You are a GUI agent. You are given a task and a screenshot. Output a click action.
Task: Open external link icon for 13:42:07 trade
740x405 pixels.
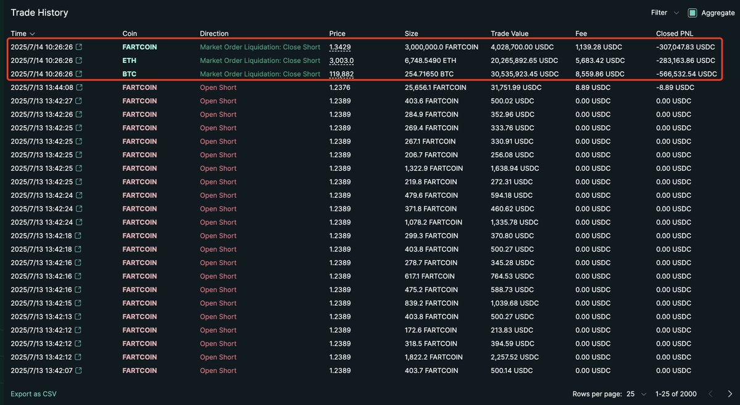(79, 370)
